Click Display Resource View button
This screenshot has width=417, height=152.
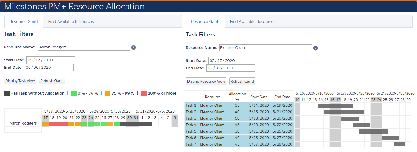click(206, 81)
